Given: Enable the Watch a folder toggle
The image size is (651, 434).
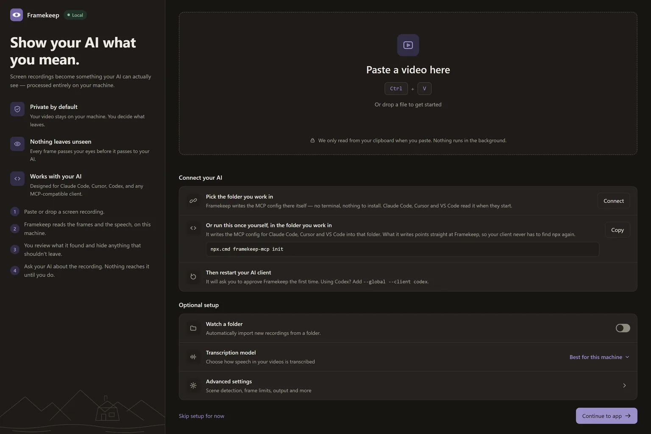Looking at the screenshot, I should [x=623, y=328].
